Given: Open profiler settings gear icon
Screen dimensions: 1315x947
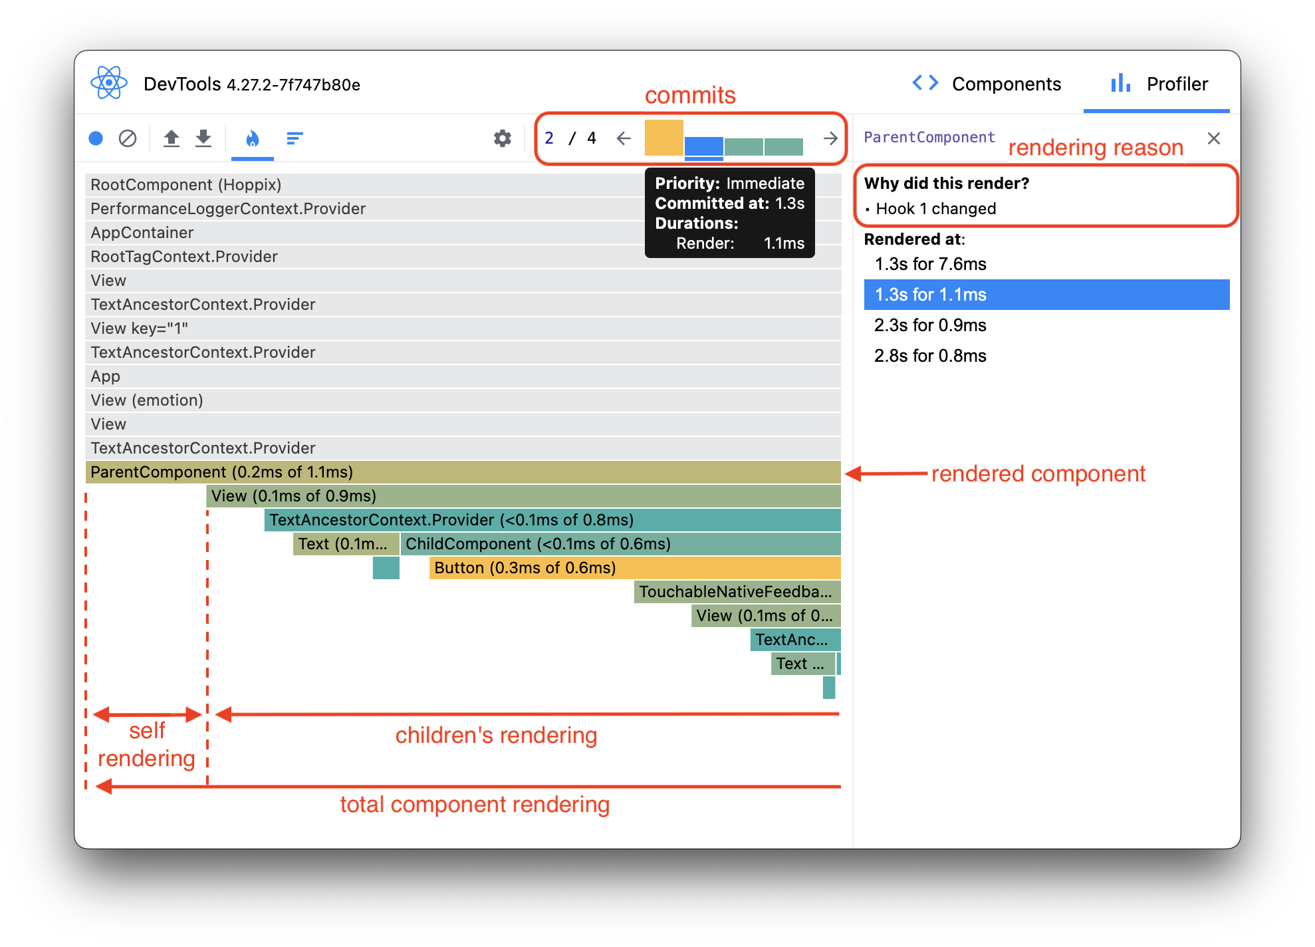Looking at the screenshot, I should point(503,138).
